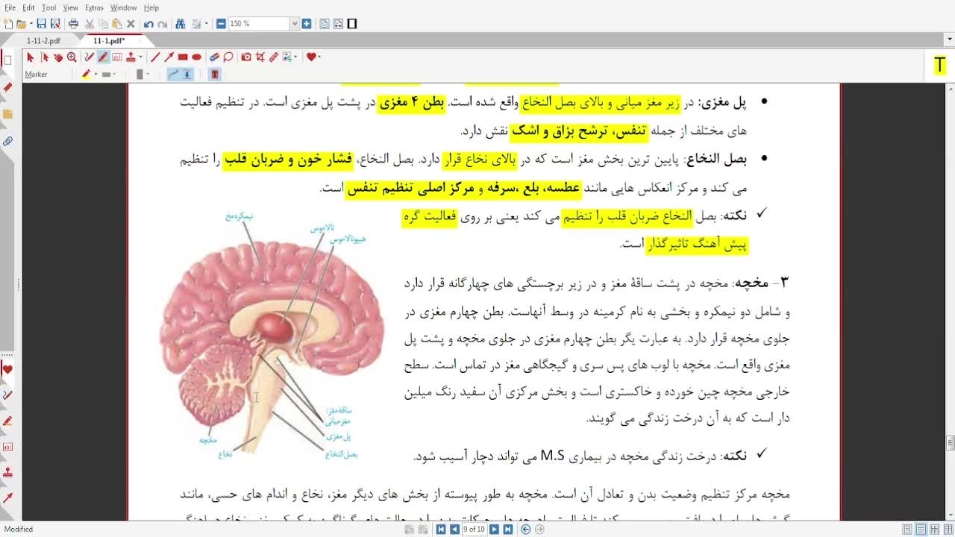Go to the next page
This screenshot has width=955, height=537.
coord(494,530)
